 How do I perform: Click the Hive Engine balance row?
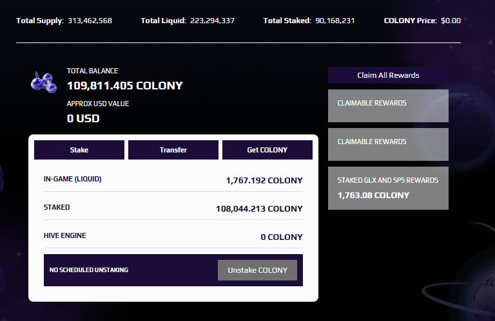(x=173, y=236)
